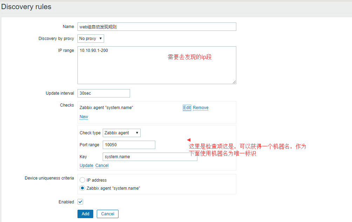
Task: Select IP address uniqueness criteria
Action: pos(82,180)
